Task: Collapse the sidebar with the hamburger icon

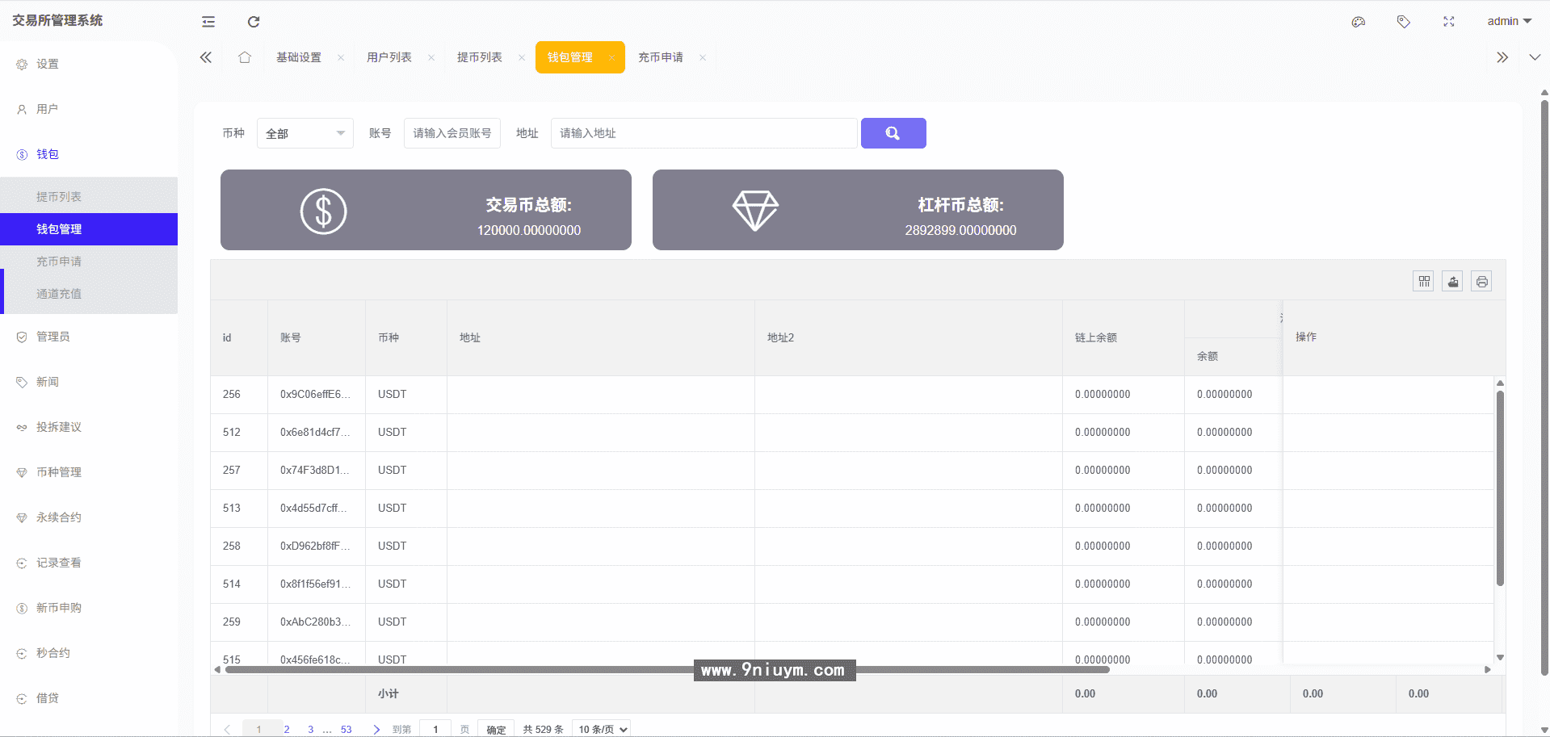Action: pyautogui.click(x=208, y=22)
